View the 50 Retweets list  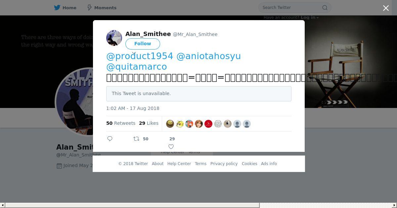pyautogui.click(x=121, y=123)
